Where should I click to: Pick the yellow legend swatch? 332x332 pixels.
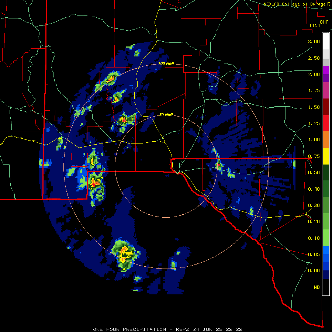tap(326, 156)
